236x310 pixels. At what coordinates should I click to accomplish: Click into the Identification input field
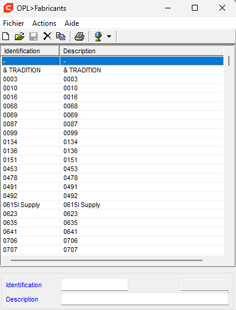click(x=94, y=285)
